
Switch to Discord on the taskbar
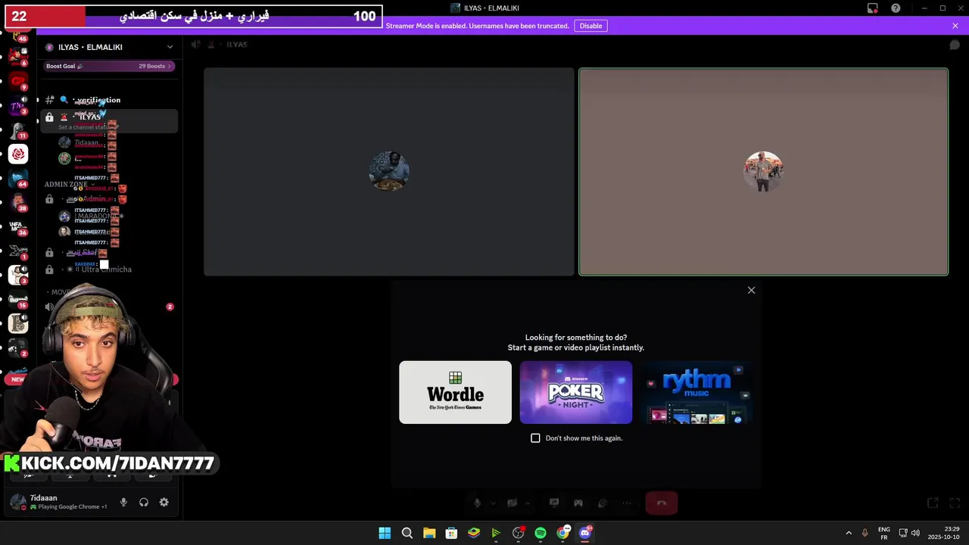coord(585,533)
